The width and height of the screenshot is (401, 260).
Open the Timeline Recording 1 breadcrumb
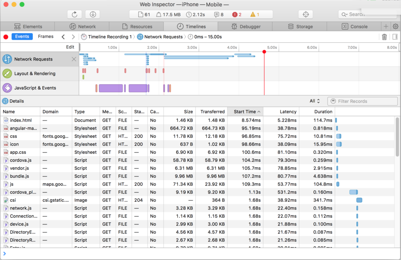click(107, 37)
